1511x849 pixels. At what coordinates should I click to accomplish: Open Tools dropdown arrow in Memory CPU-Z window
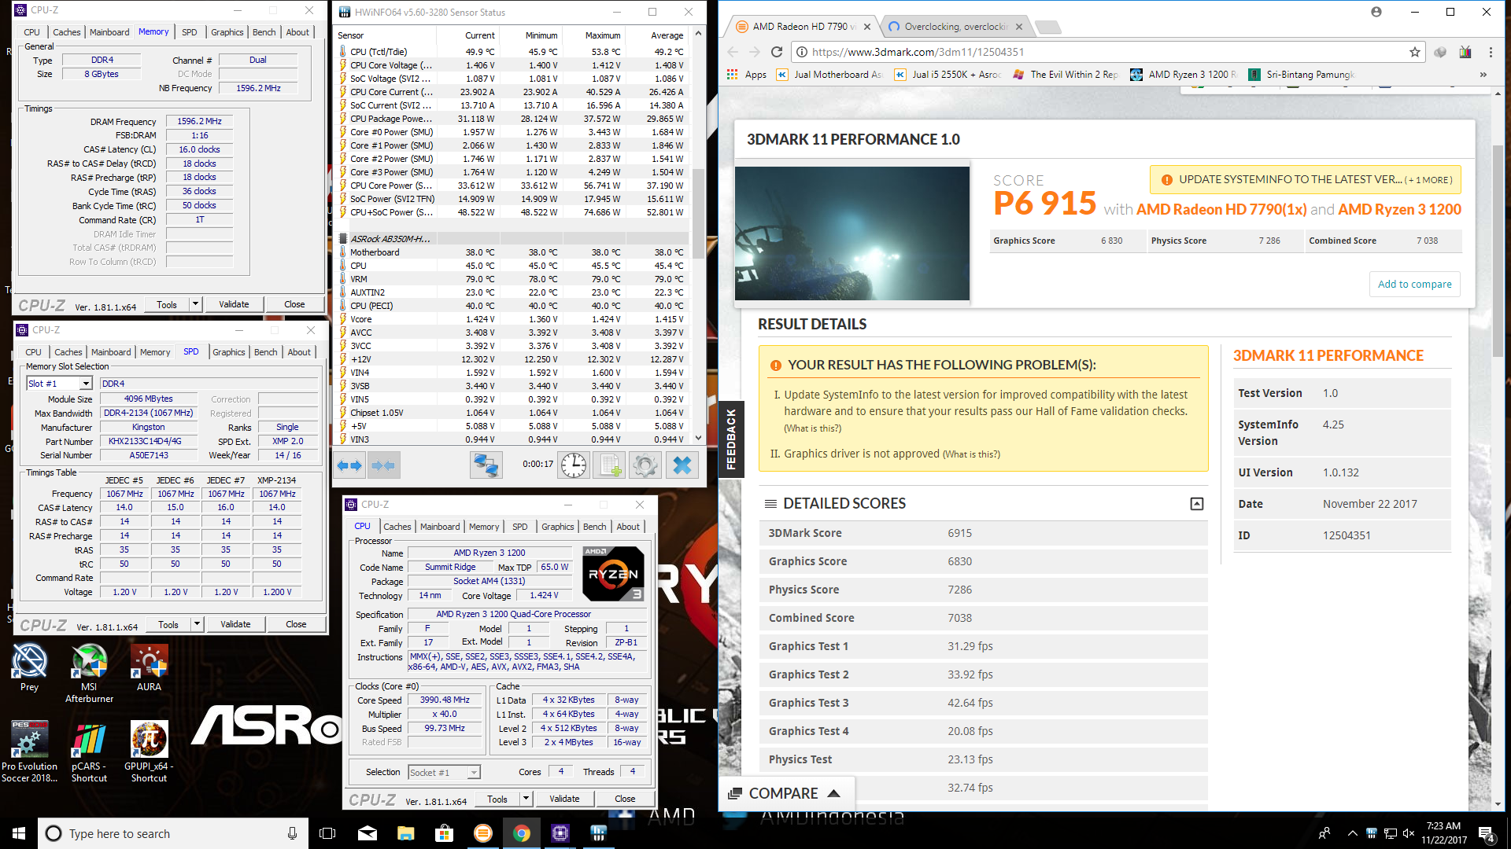(x=196, y=304)
